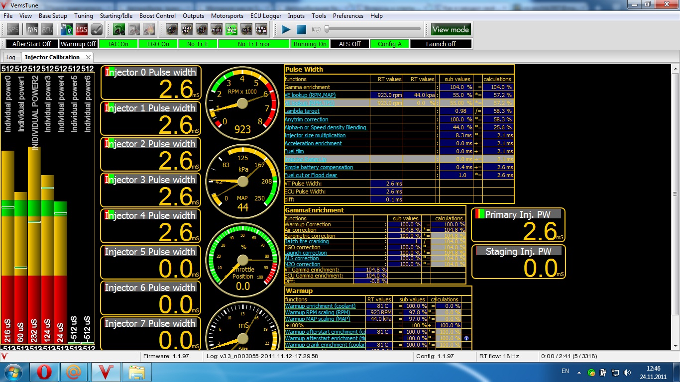The image size is (680, 382).
Task: Switch to the Log tab
Action: [x=11, y=57]
